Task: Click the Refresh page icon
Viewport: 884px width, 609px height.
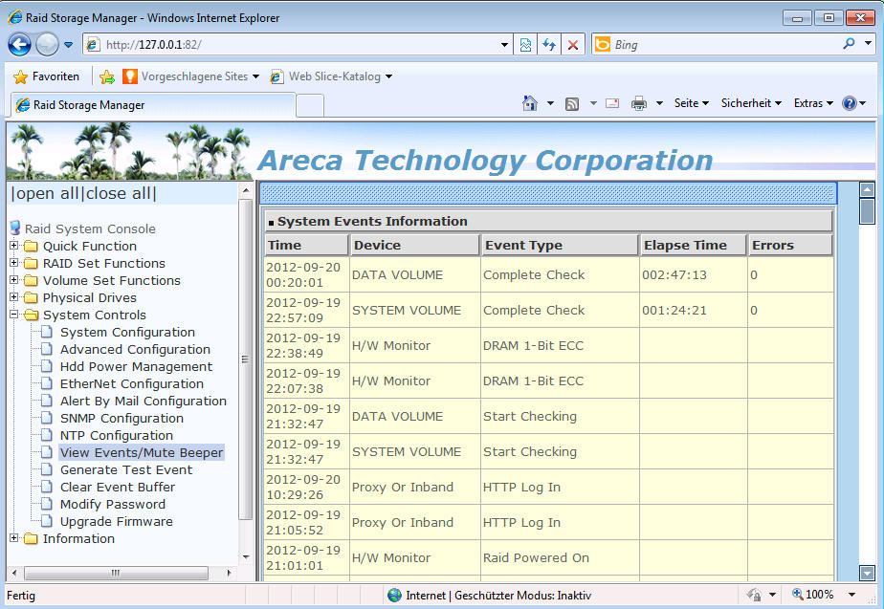Action: click(x=549, y=45)
